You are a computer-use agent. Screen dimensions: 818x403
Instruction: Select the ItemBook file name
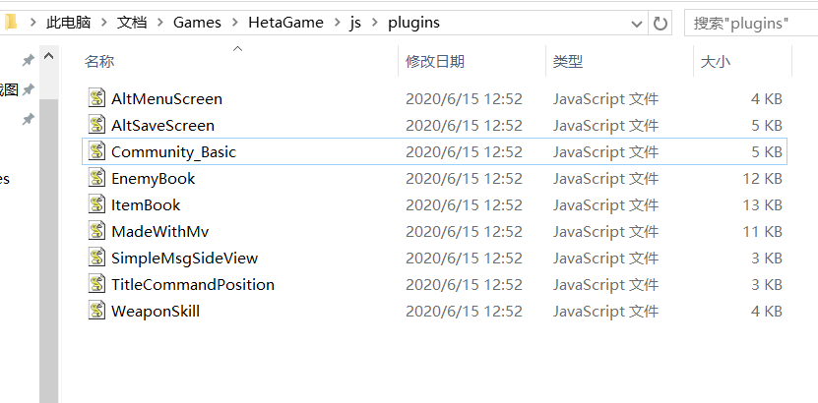tap(146, 205)
